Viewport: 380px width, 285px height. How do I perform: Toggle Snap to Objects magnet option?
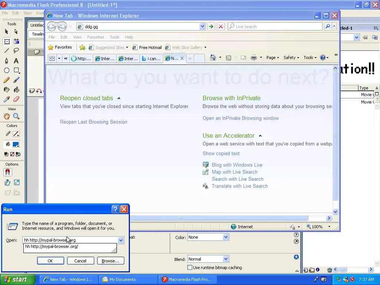[7, 172]
